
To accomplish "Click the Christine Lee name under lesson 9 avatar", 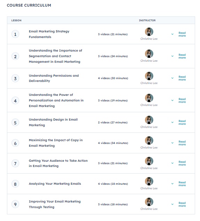I will click(x=149, y=209).
